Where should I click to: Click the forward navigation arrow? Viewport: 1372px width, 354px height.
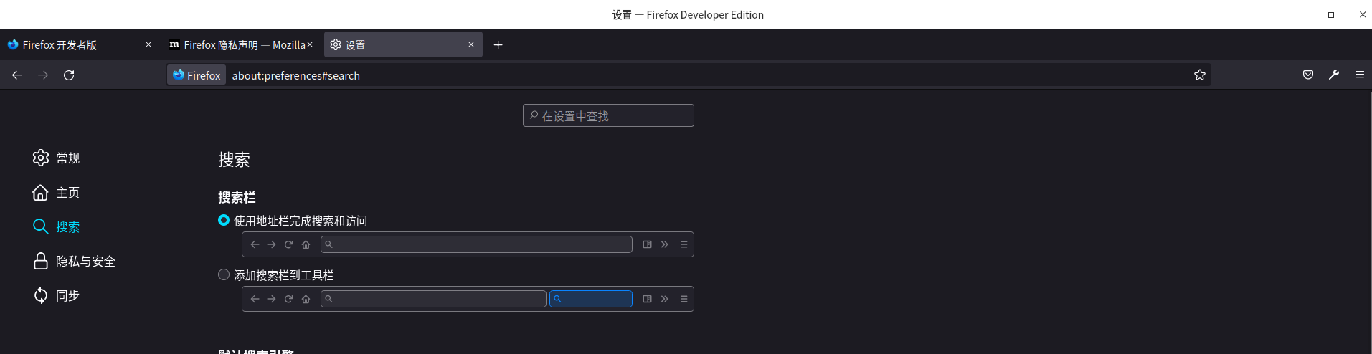(43, 75)
